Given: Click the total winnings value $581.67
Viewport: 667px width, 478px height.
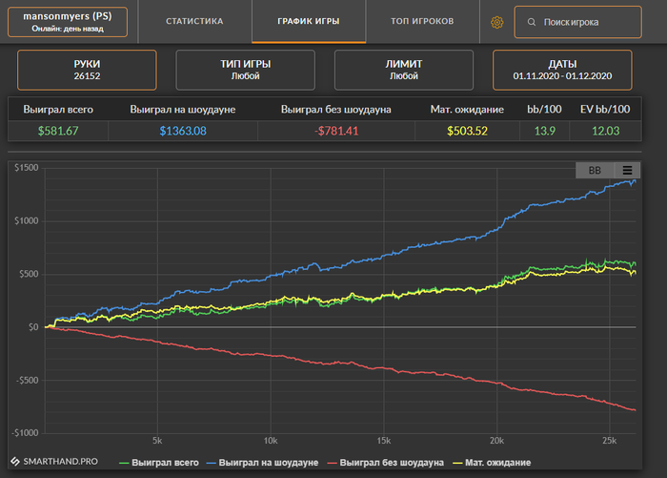Looking at the screenshot, I should (58, 131).
